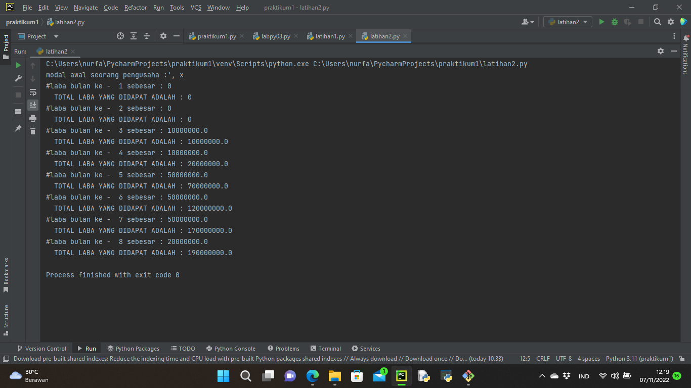
Task: Open IDE Settings via the gear icon
Action: point(670,22)
